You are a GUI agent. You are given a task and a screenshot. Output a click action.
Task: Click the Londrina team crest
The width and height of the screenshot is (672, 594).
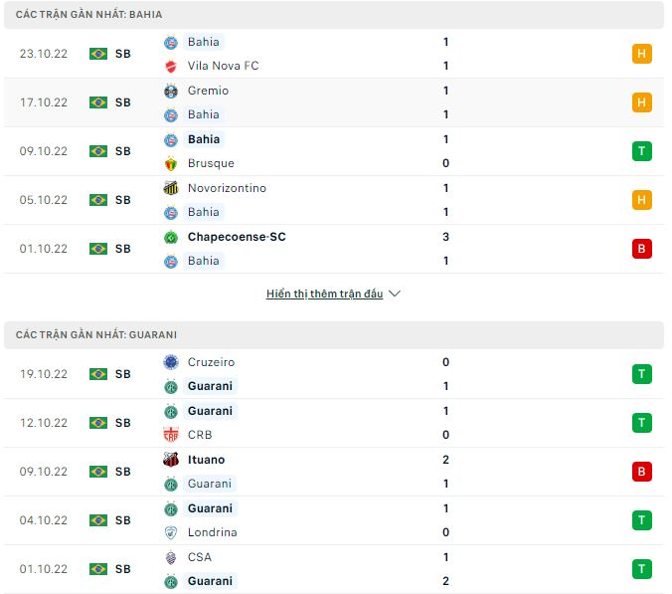pos(170,532)
